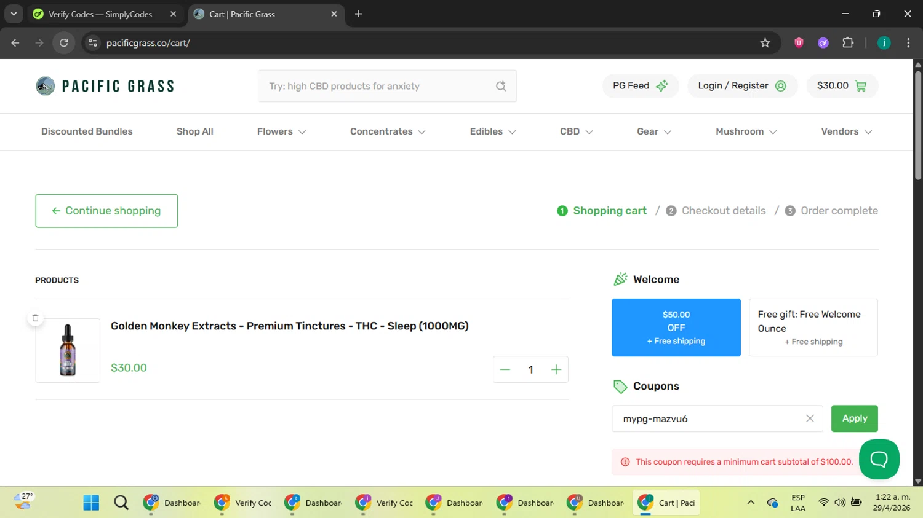
Task: Select the $50.00 OFF welcome offer
Action: click(676, 328)
